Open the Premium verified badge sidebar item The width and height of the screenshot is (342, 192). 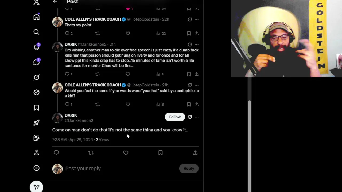36,92
